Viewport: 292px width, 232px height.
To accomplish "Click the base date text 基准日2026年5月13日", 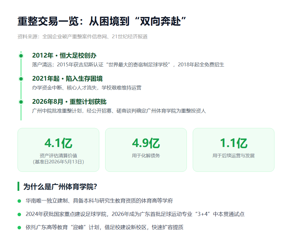I will click(58, 162).
